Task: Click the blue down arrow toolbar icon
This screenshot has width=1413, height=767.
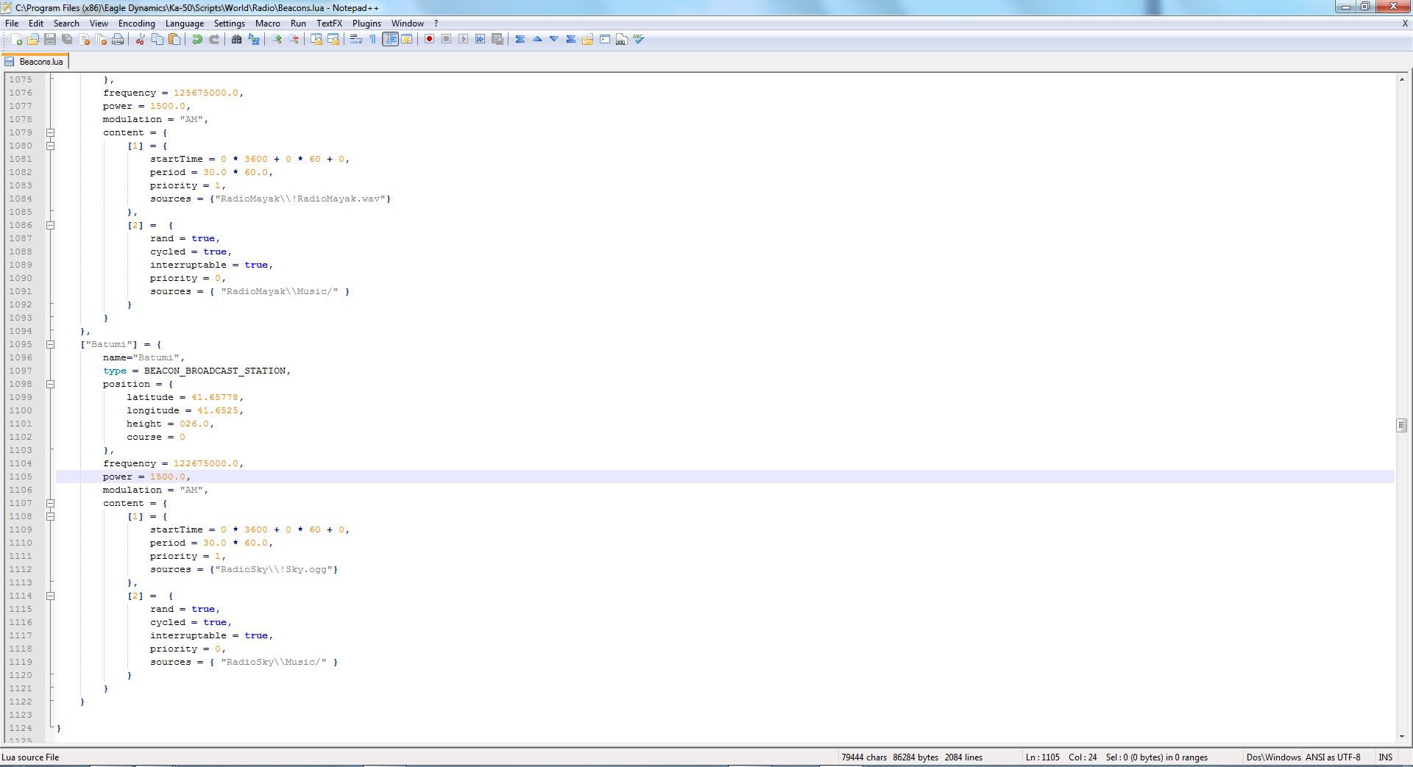Action: coord(553,40)
